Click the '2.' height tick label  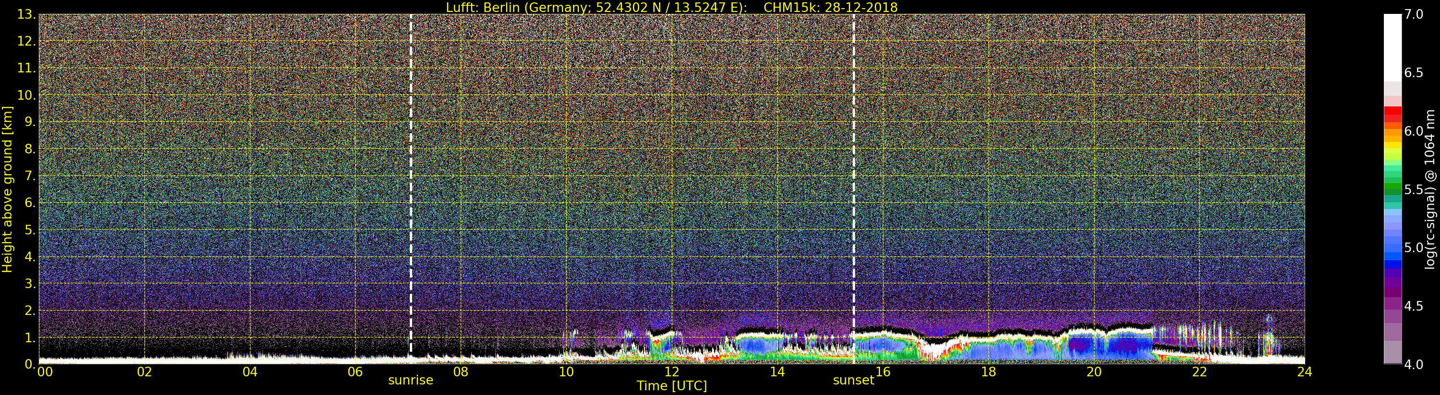tap(30, 310)
